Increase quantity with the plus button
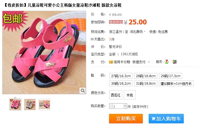The width and height of the screenshot is (198, 127). coord(125,106)
